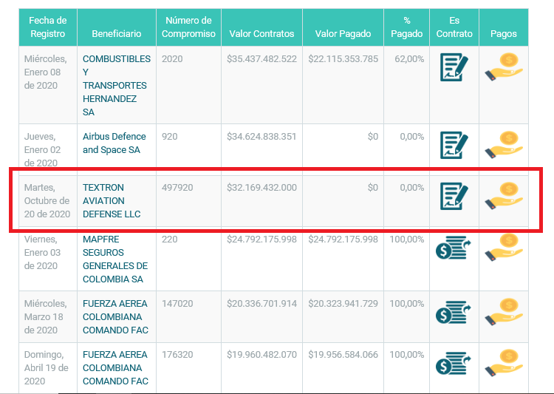Open FUERZA AEREA COLOMBIANA link dated Abril 19
554x394 pixels.
tap(115, 367)
